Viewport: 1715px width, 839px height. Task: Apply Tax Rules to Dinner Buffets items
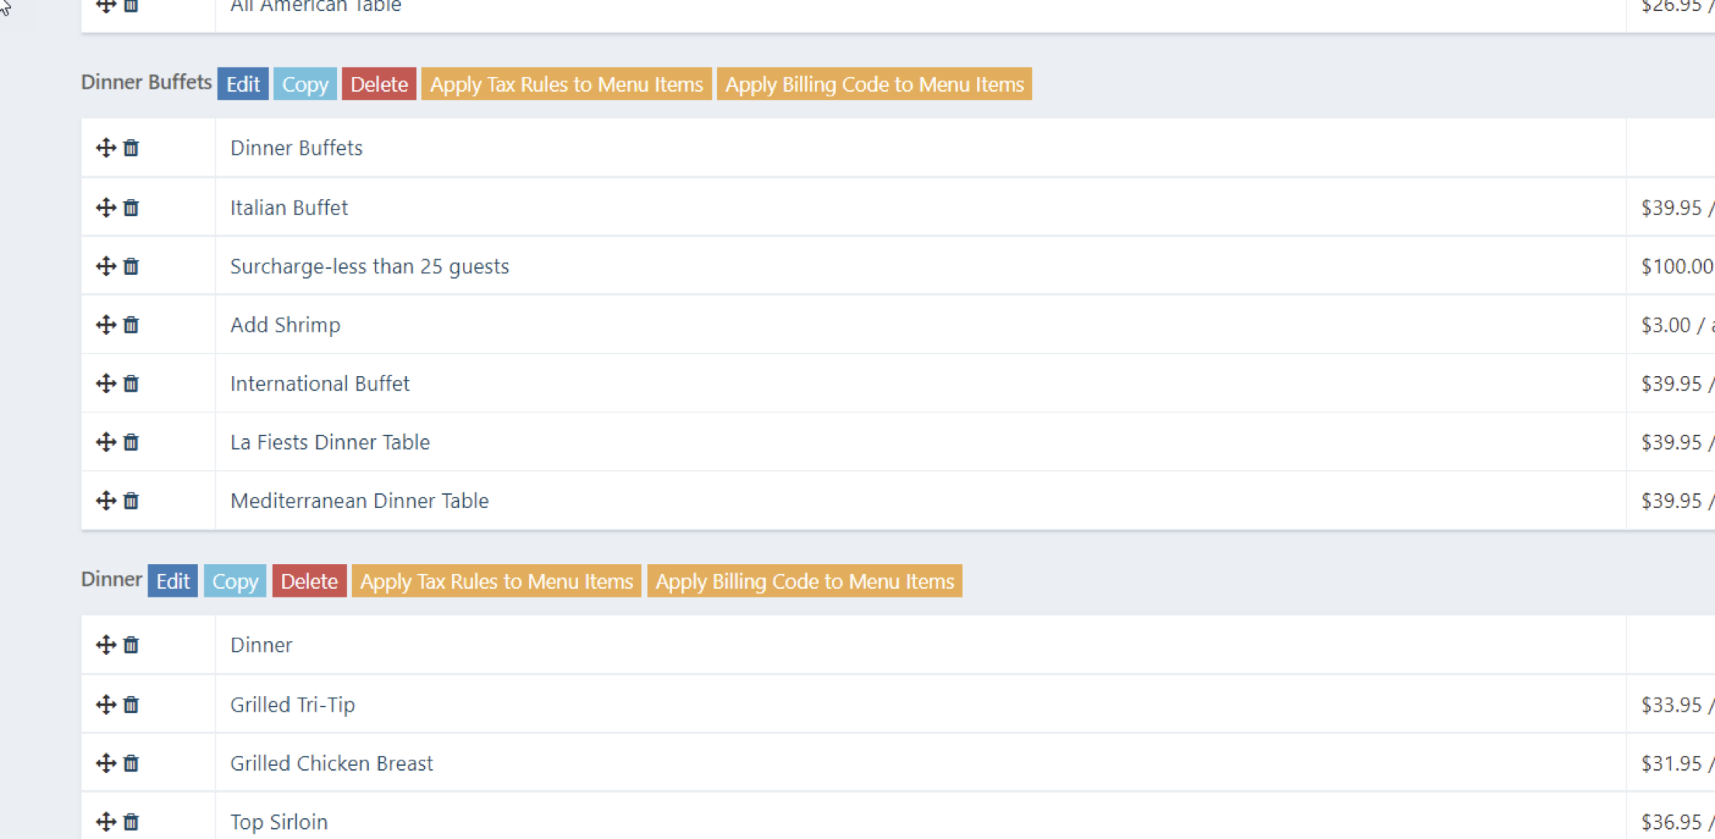[x=566, y=84]
